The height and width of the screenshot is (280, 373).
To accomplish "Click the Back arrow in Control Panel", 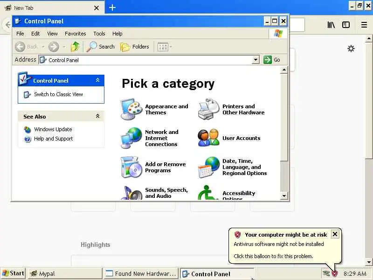I will [20, 46].
